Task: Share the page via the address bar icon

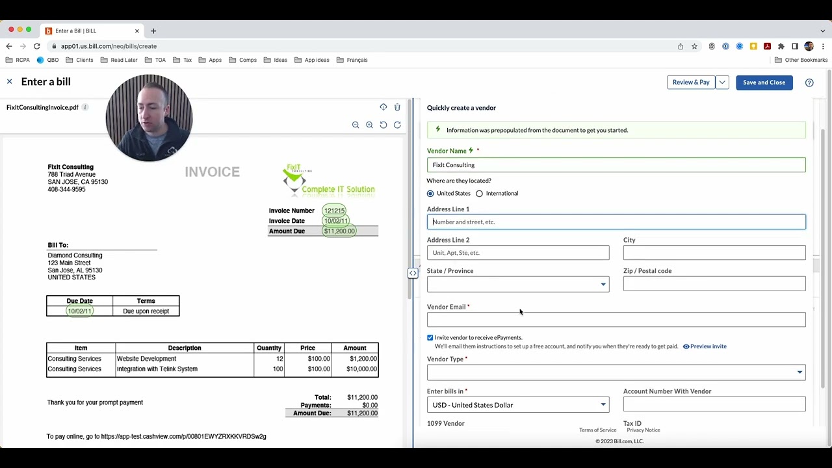Action: click(x=681, y=46)
